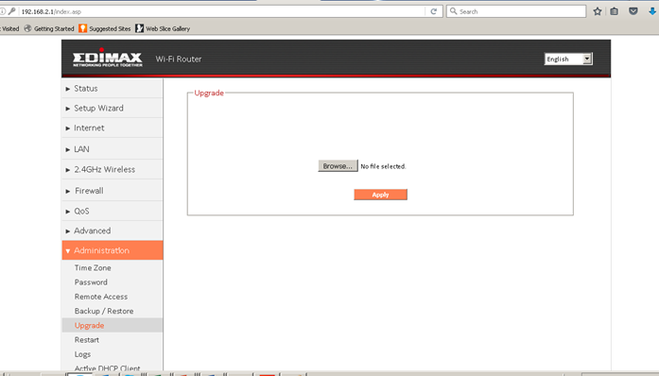Screen dimensions: 659x376
Task: Expand the 2.4GHz Wireless menu
Action: point(113,169)
